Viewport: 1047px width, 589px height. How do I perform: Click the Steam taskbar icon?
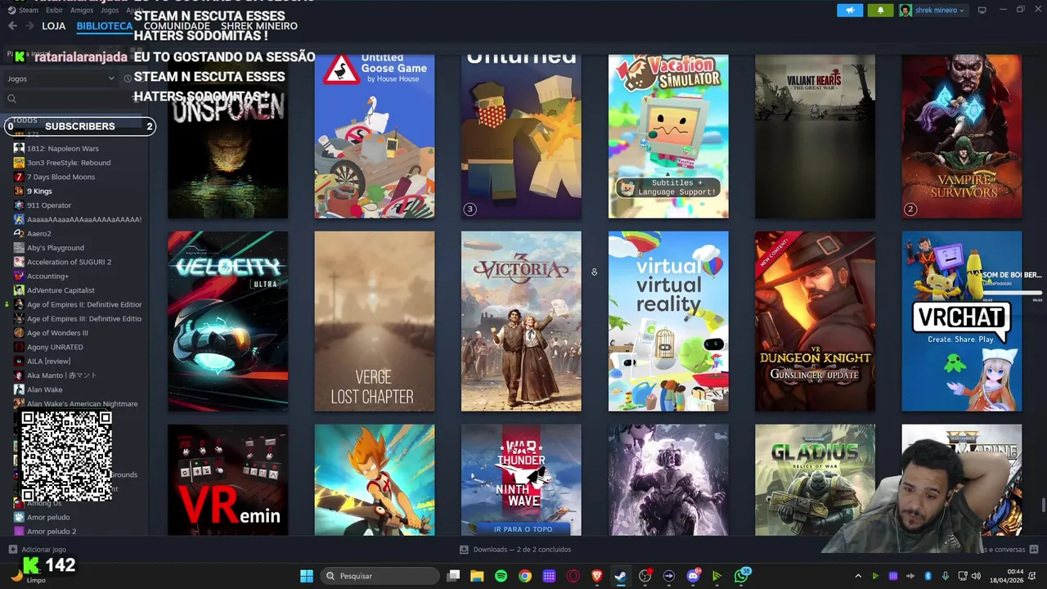621,576
